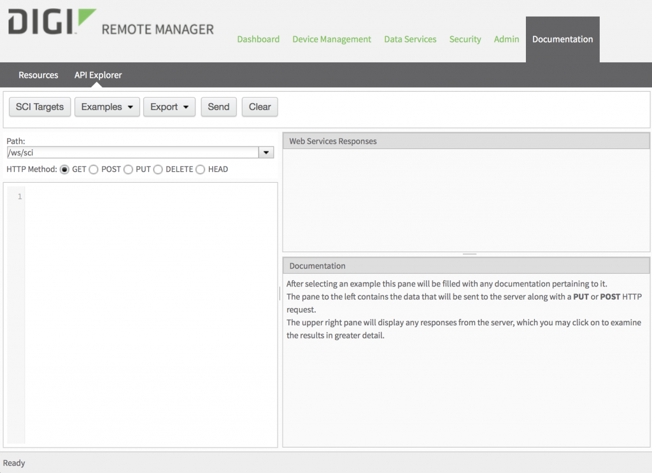Choose the DELETE HTTP method
This screenshot has height=473, width=652.
click(158, 169)
